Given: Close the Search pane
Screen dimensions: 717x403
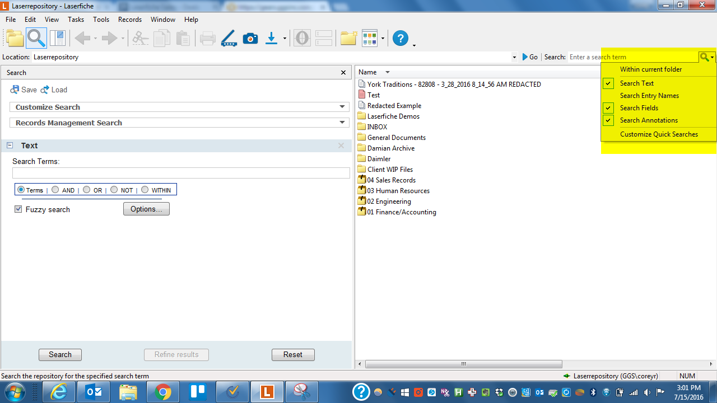Looking at the screenshot, I should pyautogui.click(x=344, y=73).
